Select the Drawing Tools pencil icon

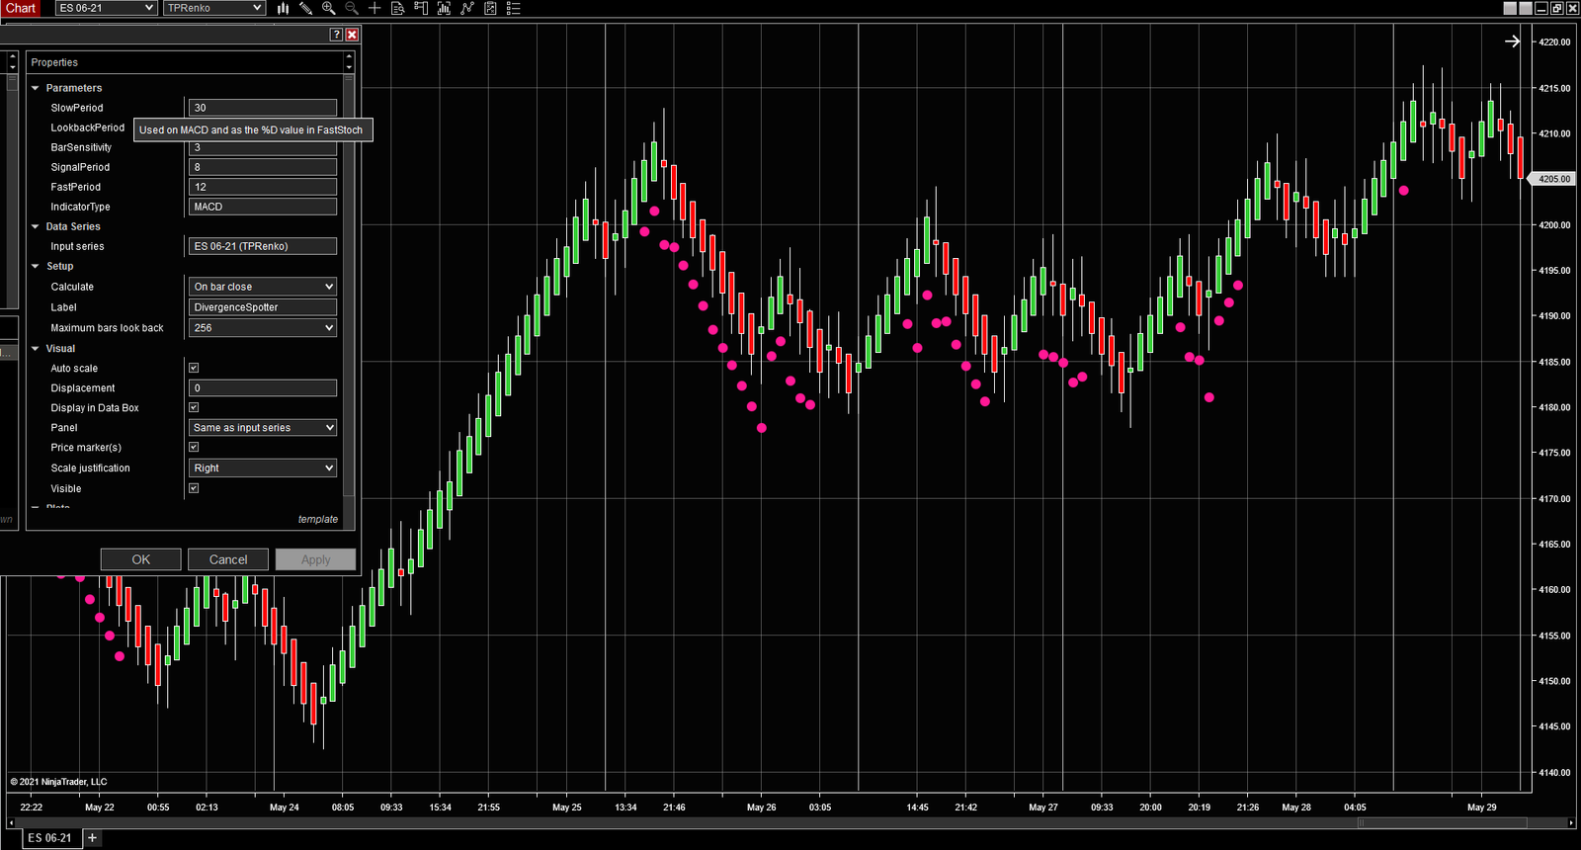(305, 8)
